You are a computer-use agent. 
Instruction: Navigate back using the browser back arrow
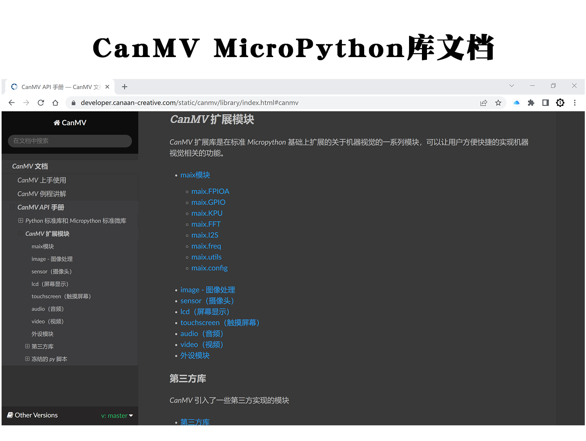[11, 102]
